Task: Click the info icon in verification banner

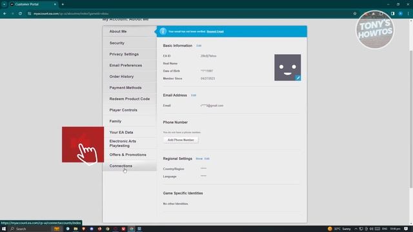Action: pyautogui.click(x=163, y=32)
